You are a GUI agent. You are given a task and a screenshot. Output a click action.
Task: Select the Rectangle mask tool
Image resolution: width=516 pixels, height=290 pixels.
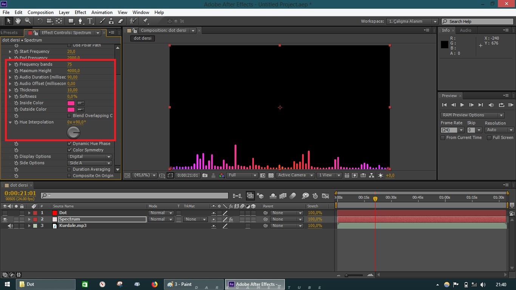(71, 21)
